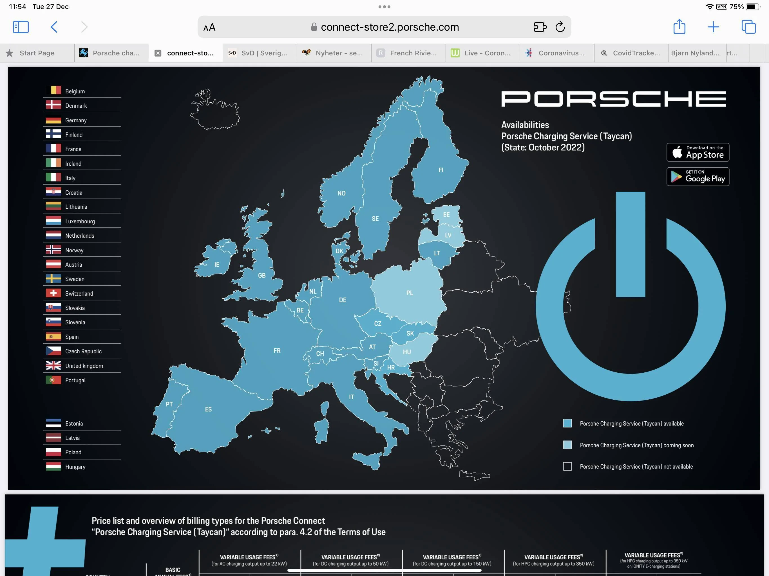Switch to the Porsche cha... tab
The width and height of the screenshot is (769, 576).
click(x=111, y=53)
